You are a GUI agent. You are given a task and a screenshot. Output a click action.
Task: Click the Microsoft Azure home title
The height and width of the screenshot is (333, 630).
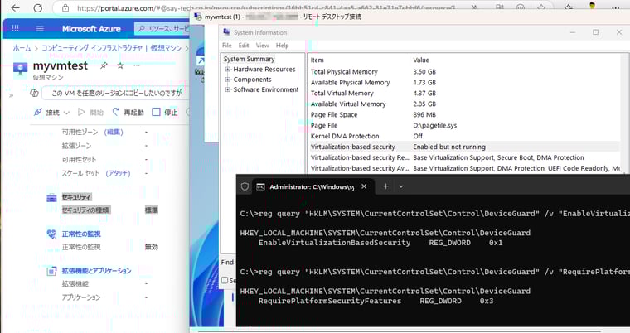point(91,28)
